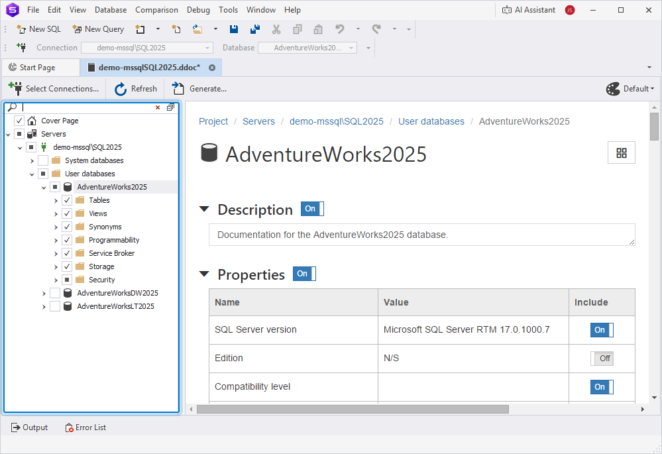Click the Redo arrow icon

(x=376, y=29)
